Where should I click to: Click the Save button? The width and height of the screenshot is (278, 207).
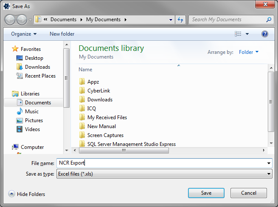click(206, 193)
